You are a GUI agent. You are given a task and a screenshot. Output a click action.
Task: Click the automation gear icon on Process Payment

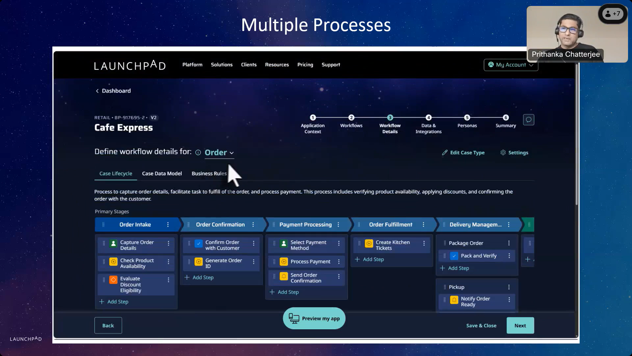(x=284, y=261)
